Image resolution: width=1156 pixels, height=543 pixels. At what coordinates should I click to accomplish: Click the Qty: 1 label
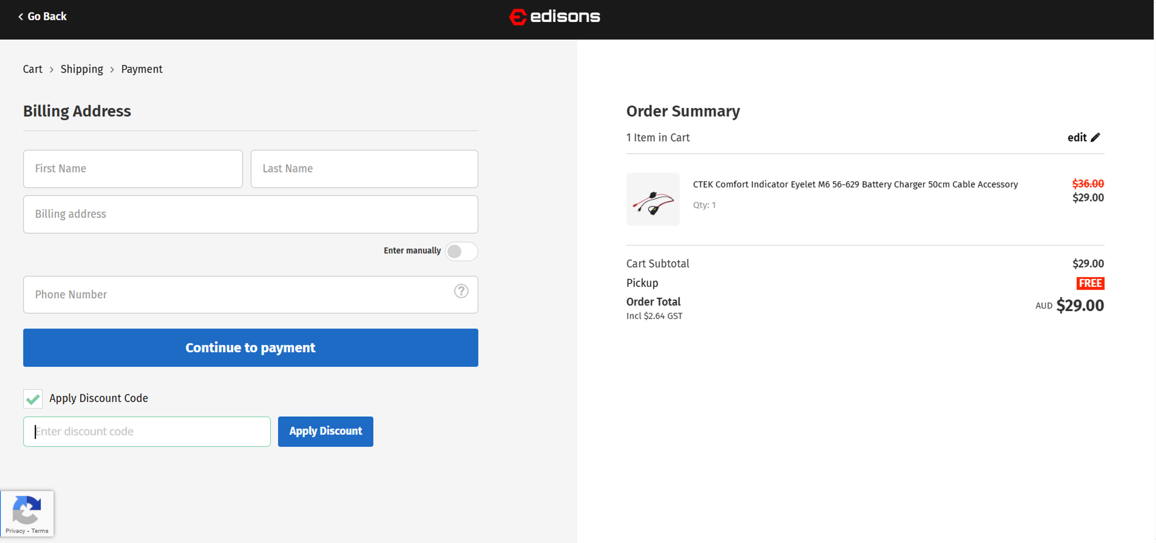(x=704, y=205)
